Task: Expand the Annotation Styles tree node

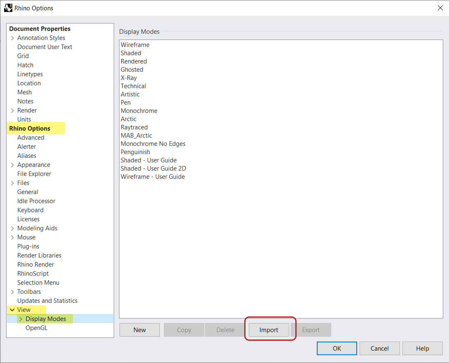Action: [12, 38]
